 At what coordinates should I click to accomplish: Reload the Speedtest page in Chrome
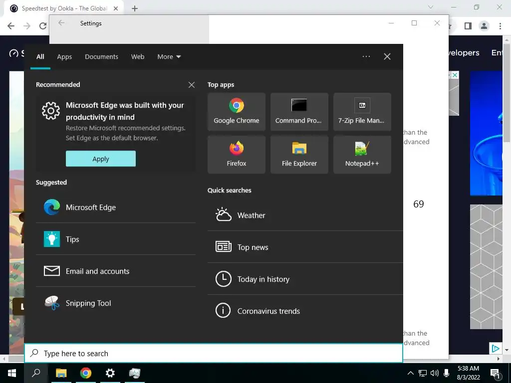click(x=43, y=26)
